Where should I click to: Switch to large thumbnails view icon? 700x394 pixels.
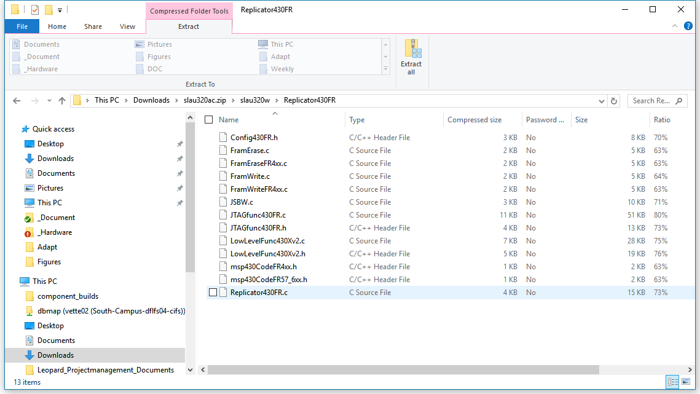point(686,382)
